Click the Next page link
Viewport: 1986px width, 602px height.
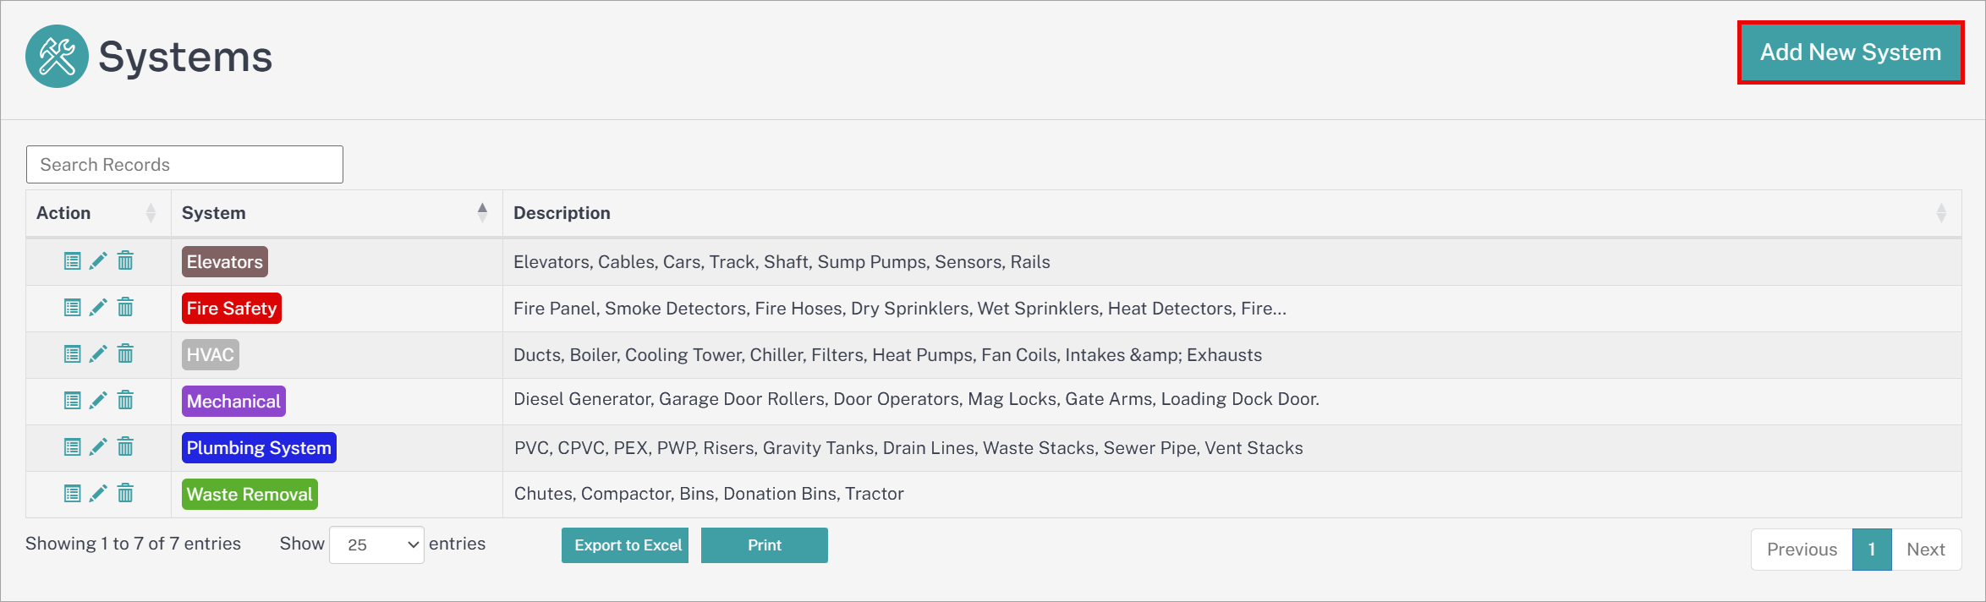(x=1926, y=550)
